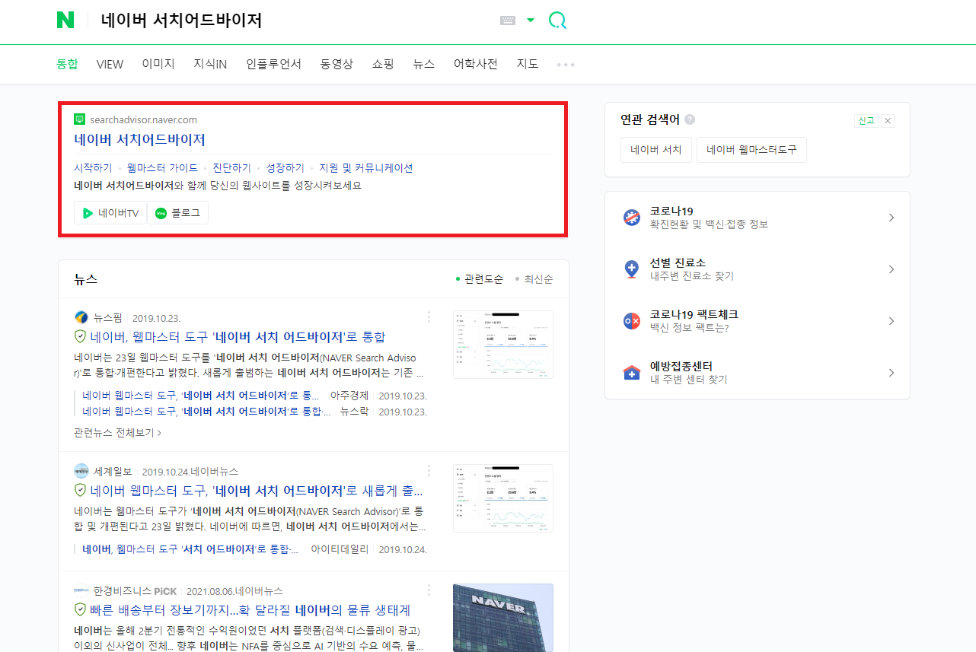Open the 어학사전 tab
Viewport: 976px width, 652px height.
pos(476,64)
